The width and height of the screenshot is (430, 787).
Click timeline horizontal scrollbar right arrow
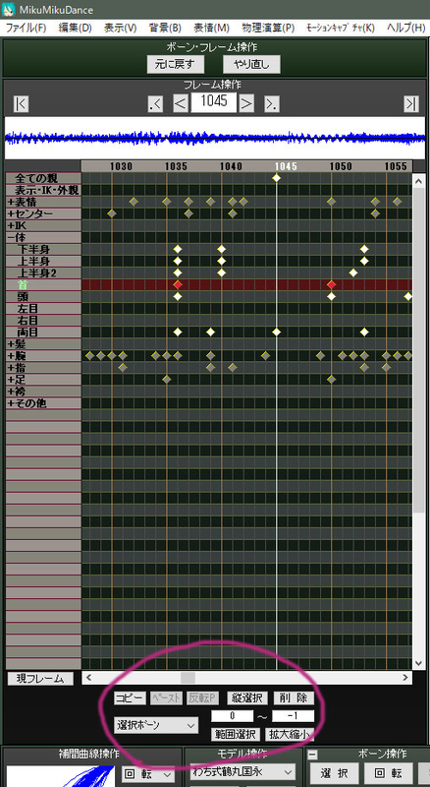pyautogui.click(x=405, y=678)
